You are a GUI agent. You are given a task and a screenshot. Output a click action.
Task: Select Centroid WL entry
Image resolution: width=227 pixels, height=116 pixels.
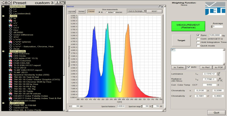(21, 108)
